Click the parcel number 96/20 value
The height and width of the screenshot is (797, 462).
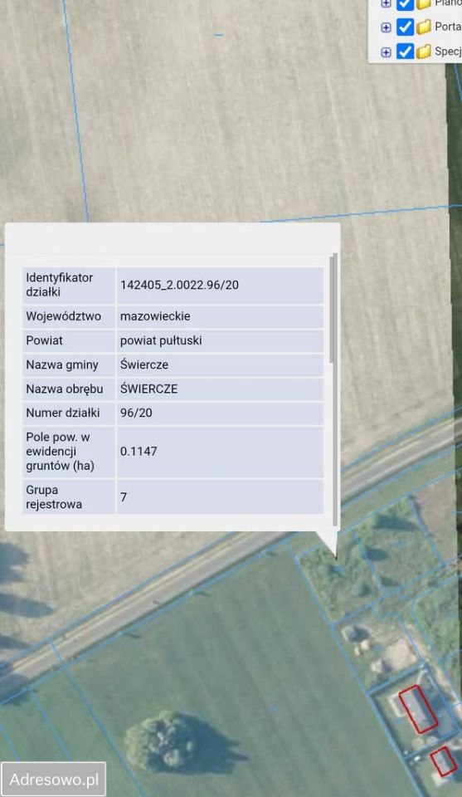point(136,413)
